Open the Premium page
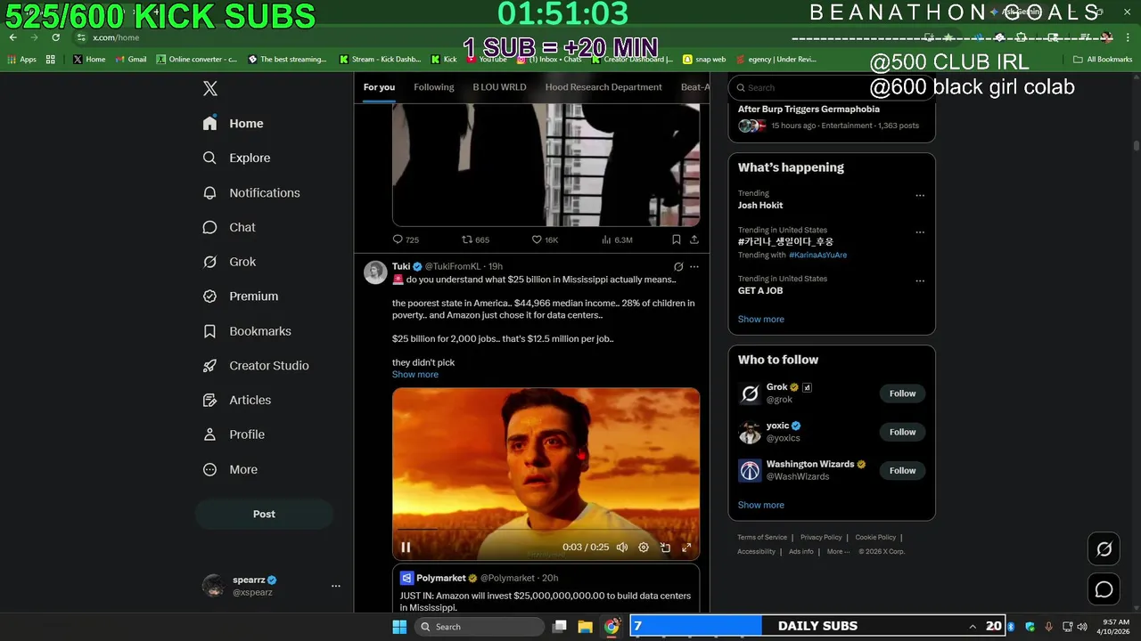 click(x=241, y=296)
